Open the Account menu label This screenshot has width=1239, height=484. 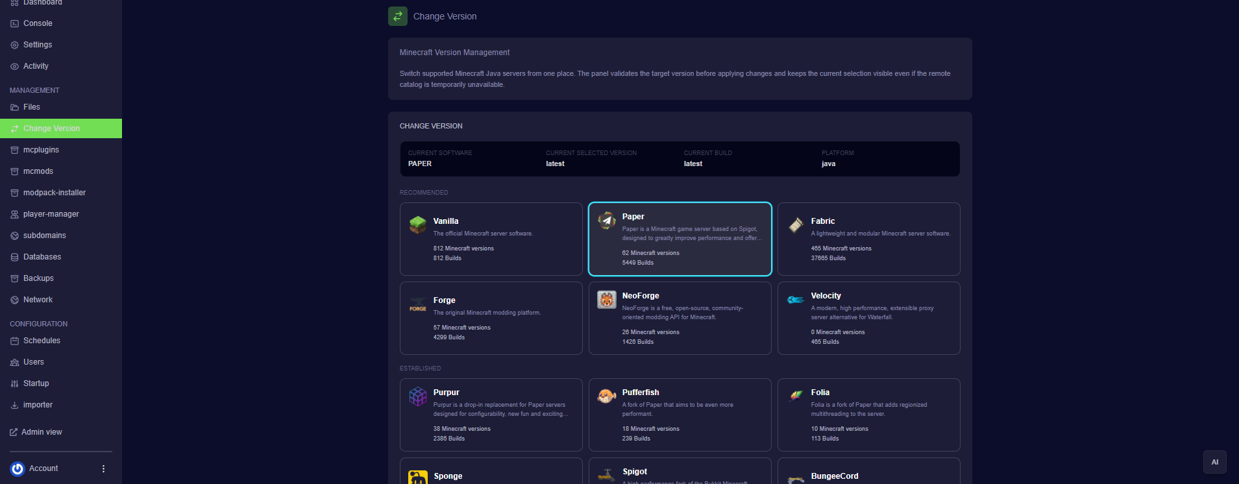(x=43, y=468)
